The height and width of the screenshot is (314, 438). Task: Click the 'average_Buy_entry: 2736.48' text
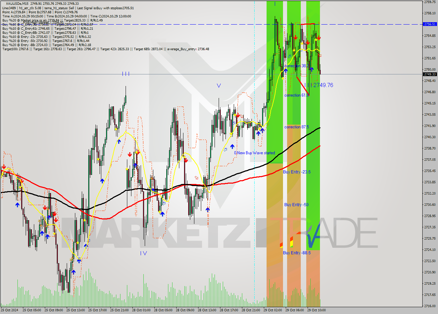coord(188,49)
